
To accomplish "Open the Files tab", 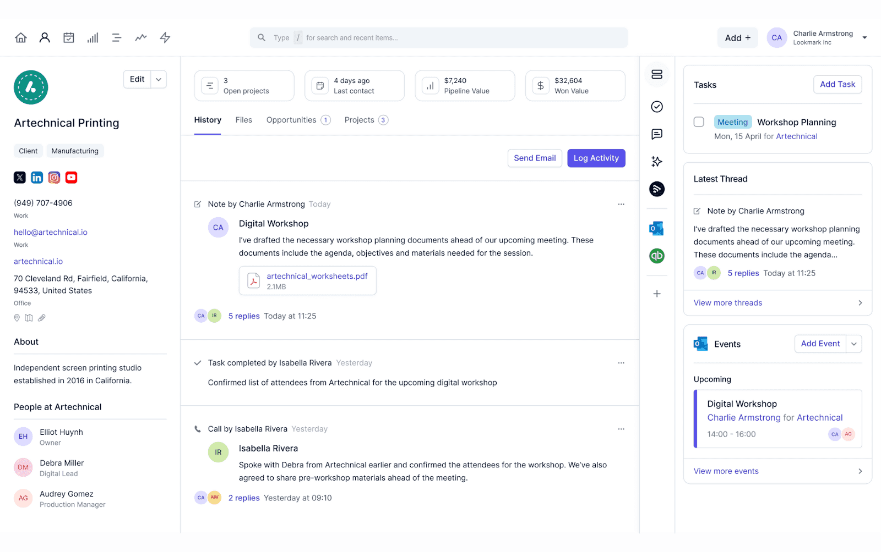I will click(x=243, y=120).
